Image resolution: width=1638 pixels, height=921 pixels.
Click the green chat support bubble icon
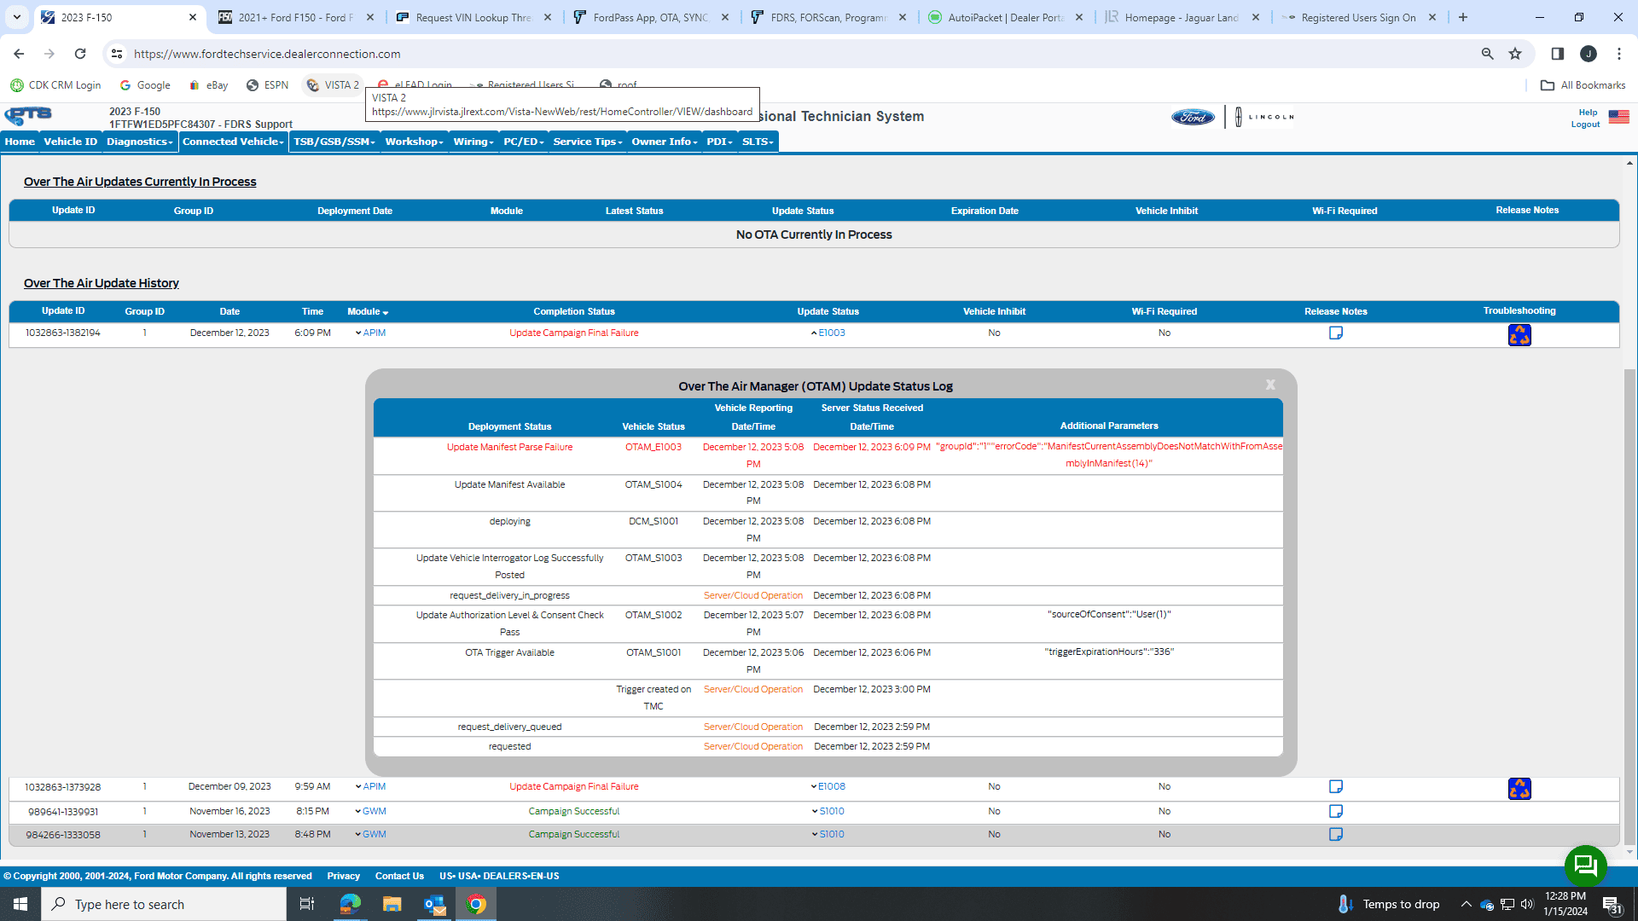click(1585, 866)
